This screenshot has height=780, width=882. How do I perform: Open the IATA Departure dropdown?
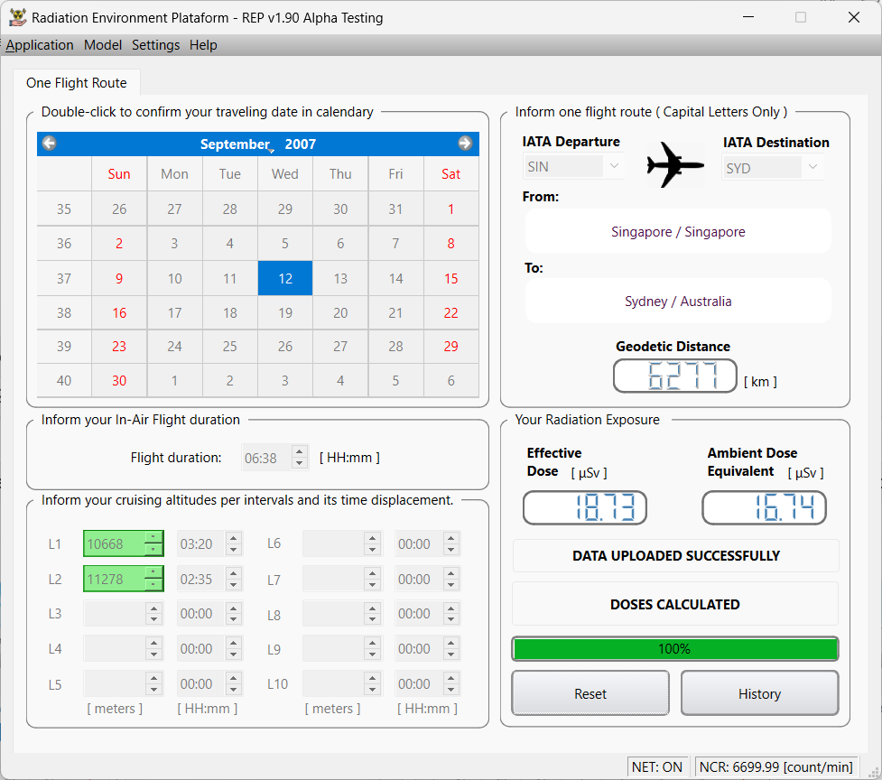(x=614, y=167)
